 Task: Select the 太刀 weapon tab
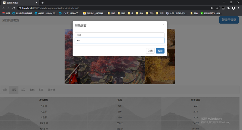[x=23, y=90]
